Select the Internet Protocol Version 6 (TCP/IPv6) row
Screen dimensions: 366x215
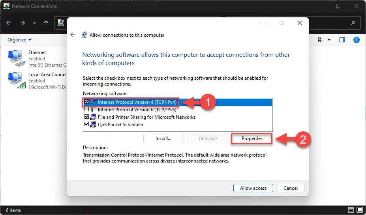point(178,109)
